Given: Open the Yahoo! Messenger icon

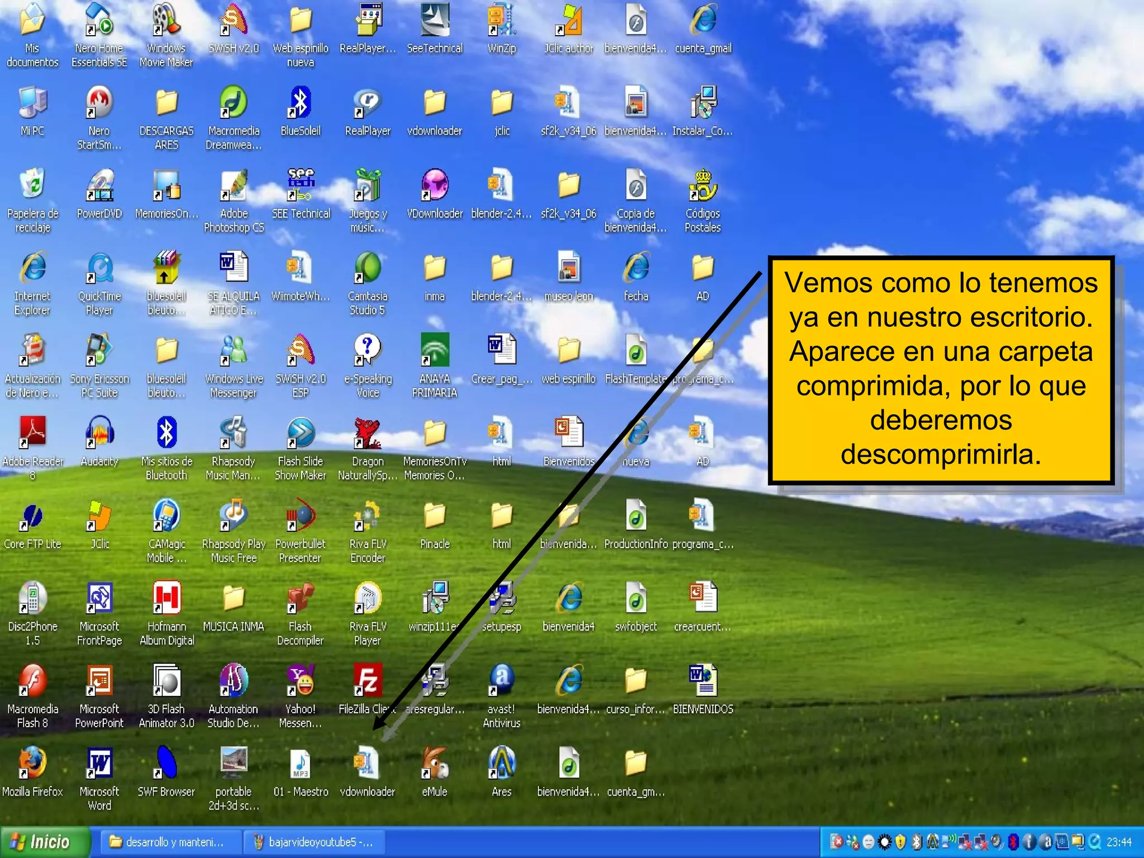Looking at the screenshot, I should [300, 681].
